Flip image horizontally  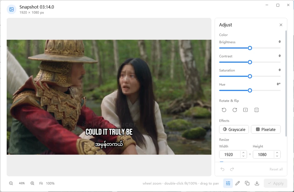[245, 110]
